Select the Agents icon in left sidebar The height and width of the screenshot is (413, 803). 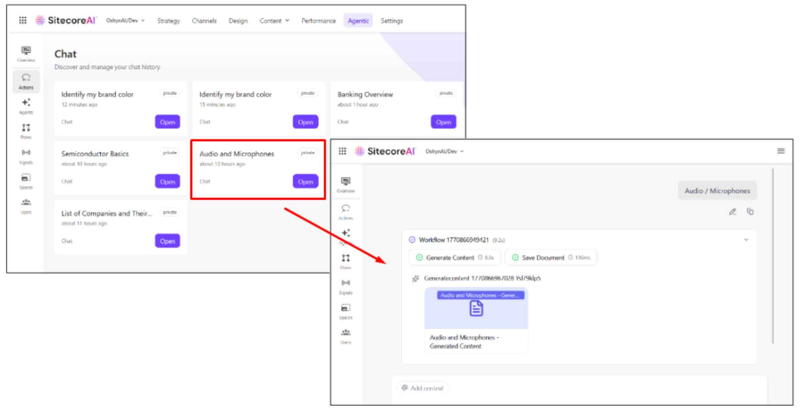pos(26,106)
